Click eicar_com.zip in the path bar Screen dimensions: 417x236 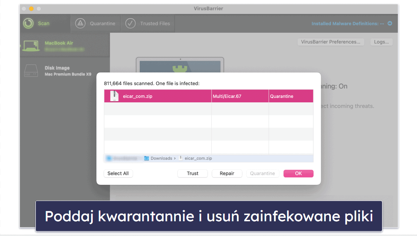[x=196, y=158]
